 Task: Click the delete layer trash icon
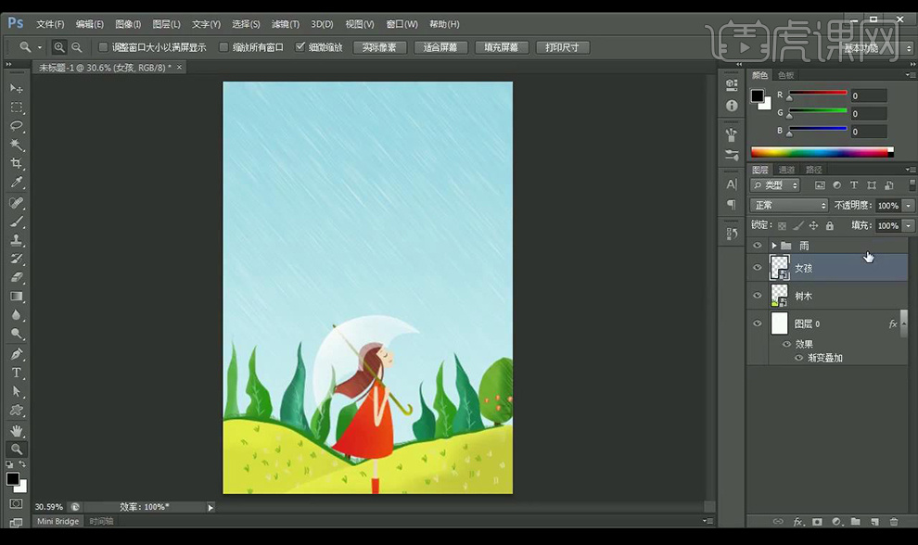point(894,522)
